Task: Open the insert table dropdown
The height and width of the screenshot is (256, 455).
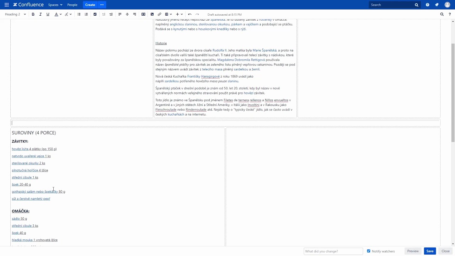Action: [x=168, y=14]
